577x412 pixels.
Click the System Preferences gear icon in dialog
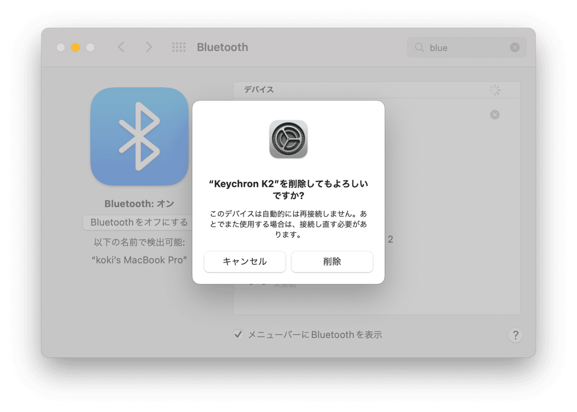288,139
